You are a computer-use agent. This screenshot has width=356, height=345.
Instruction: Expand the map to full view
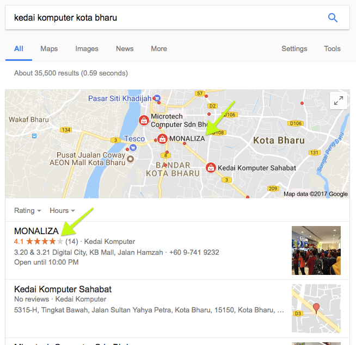339,101
